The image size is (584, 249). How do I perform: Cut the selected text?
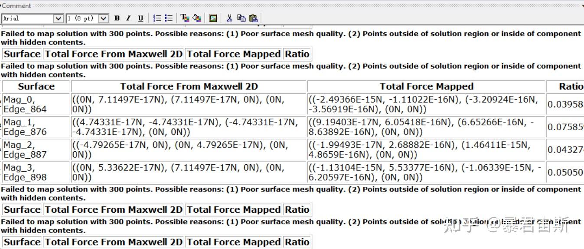[x=229, y=18]
